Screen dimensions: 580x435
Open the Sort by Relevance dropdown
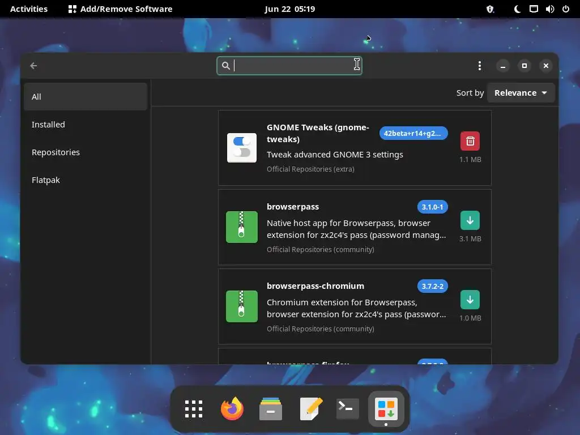(521, 93)
